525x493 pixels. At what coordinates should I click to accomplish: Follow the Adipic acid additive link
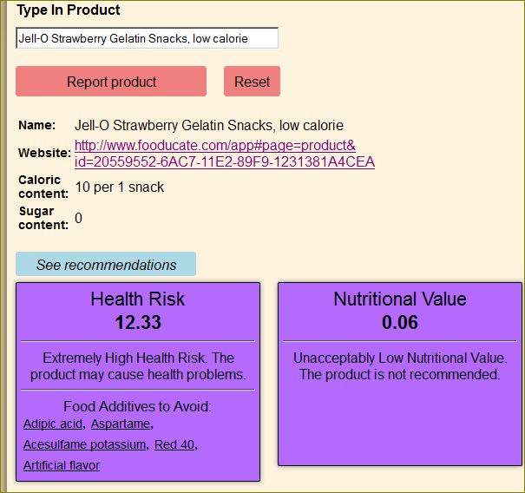pyautogui.click(x=53, y=424)
